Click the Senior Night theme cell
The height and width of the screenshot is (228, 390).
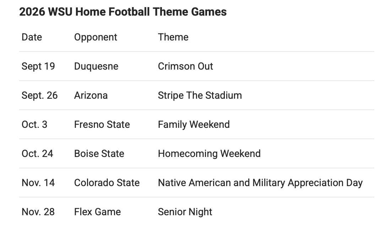point(185,212)
